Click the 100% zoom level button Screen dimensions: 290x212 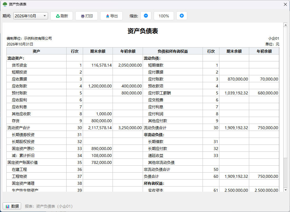click(164, 16)
